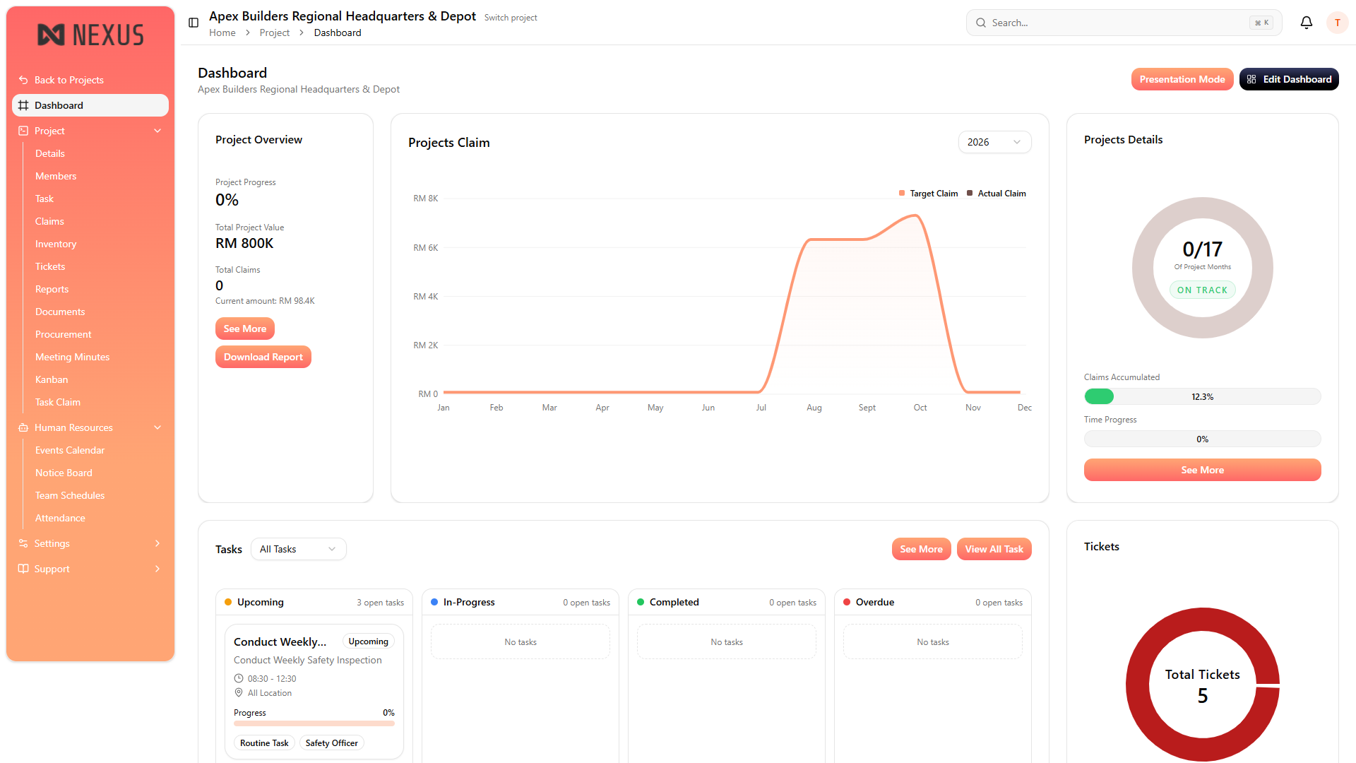Click the Dashboard grid icon in sidebar
The image size is (1356, 763).
click(x=23, y=105)
